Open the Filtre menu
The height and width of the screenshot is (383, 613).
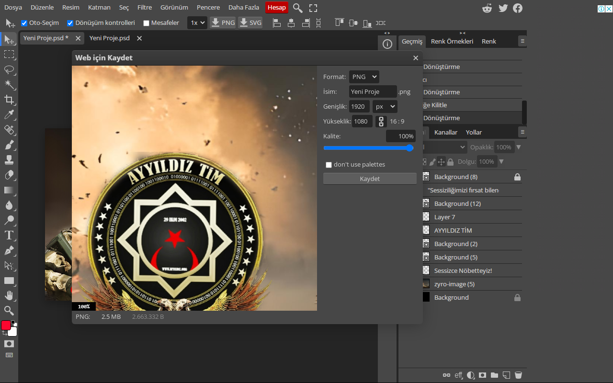(145, 8)
